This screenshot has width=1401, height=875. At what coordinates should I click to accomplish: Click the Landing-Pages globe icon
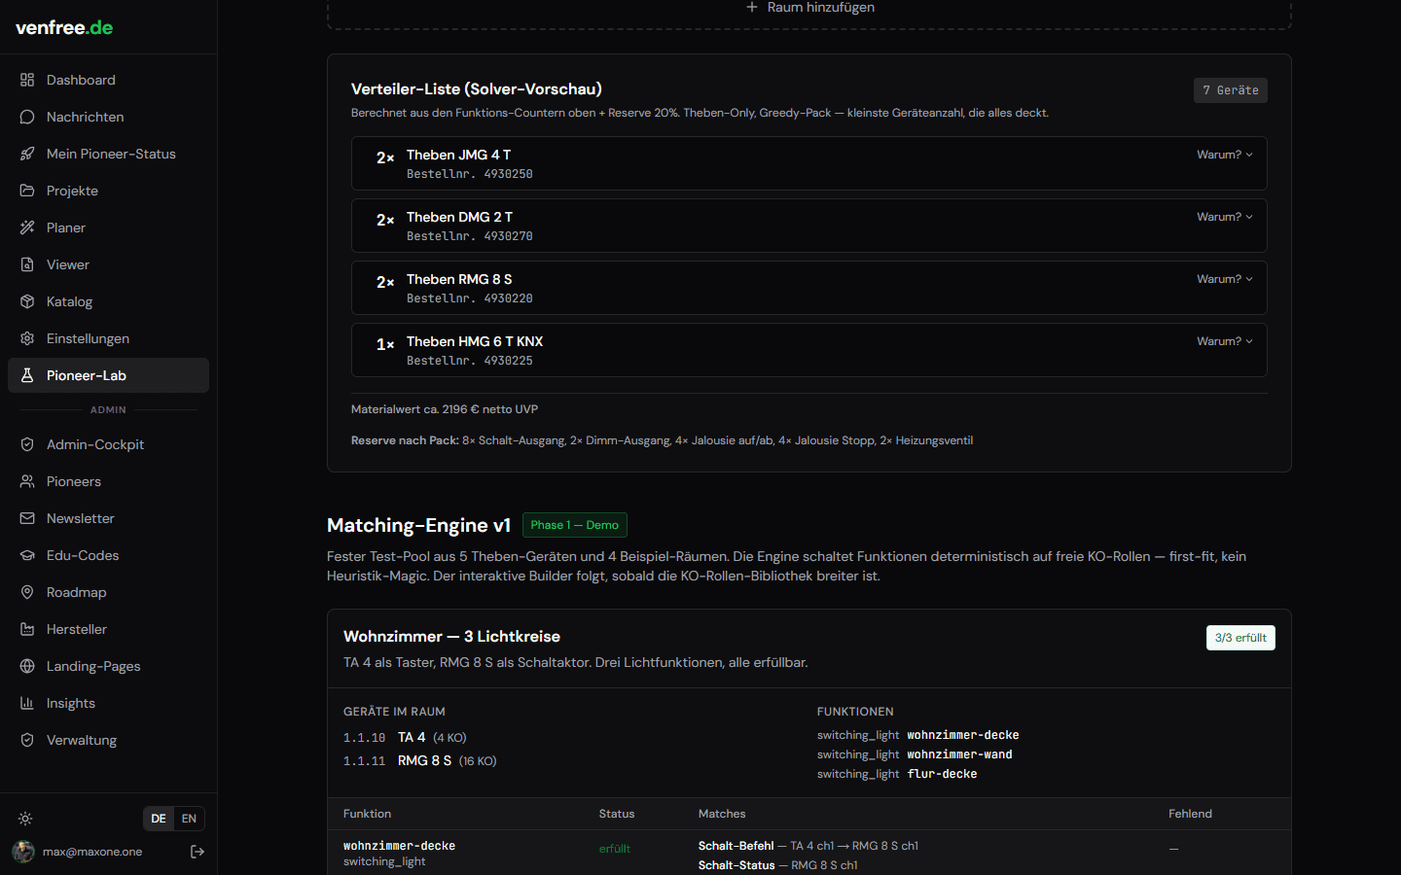(x=27, y=666)
